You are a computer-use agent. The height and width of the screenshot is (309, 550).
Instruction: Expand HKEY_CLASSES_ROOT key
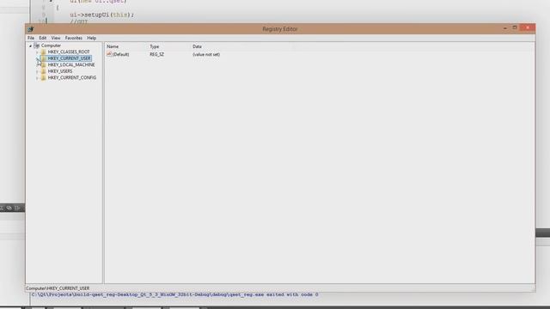click(37, 52)
